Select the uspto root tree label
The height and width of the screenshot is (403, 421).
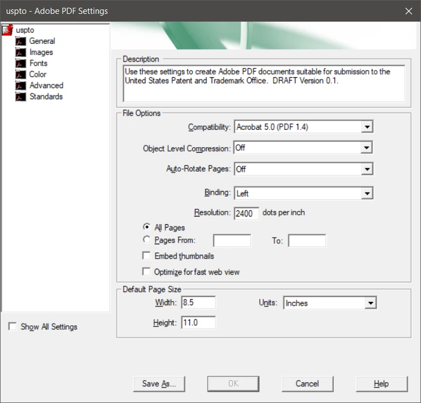[25, 30]
